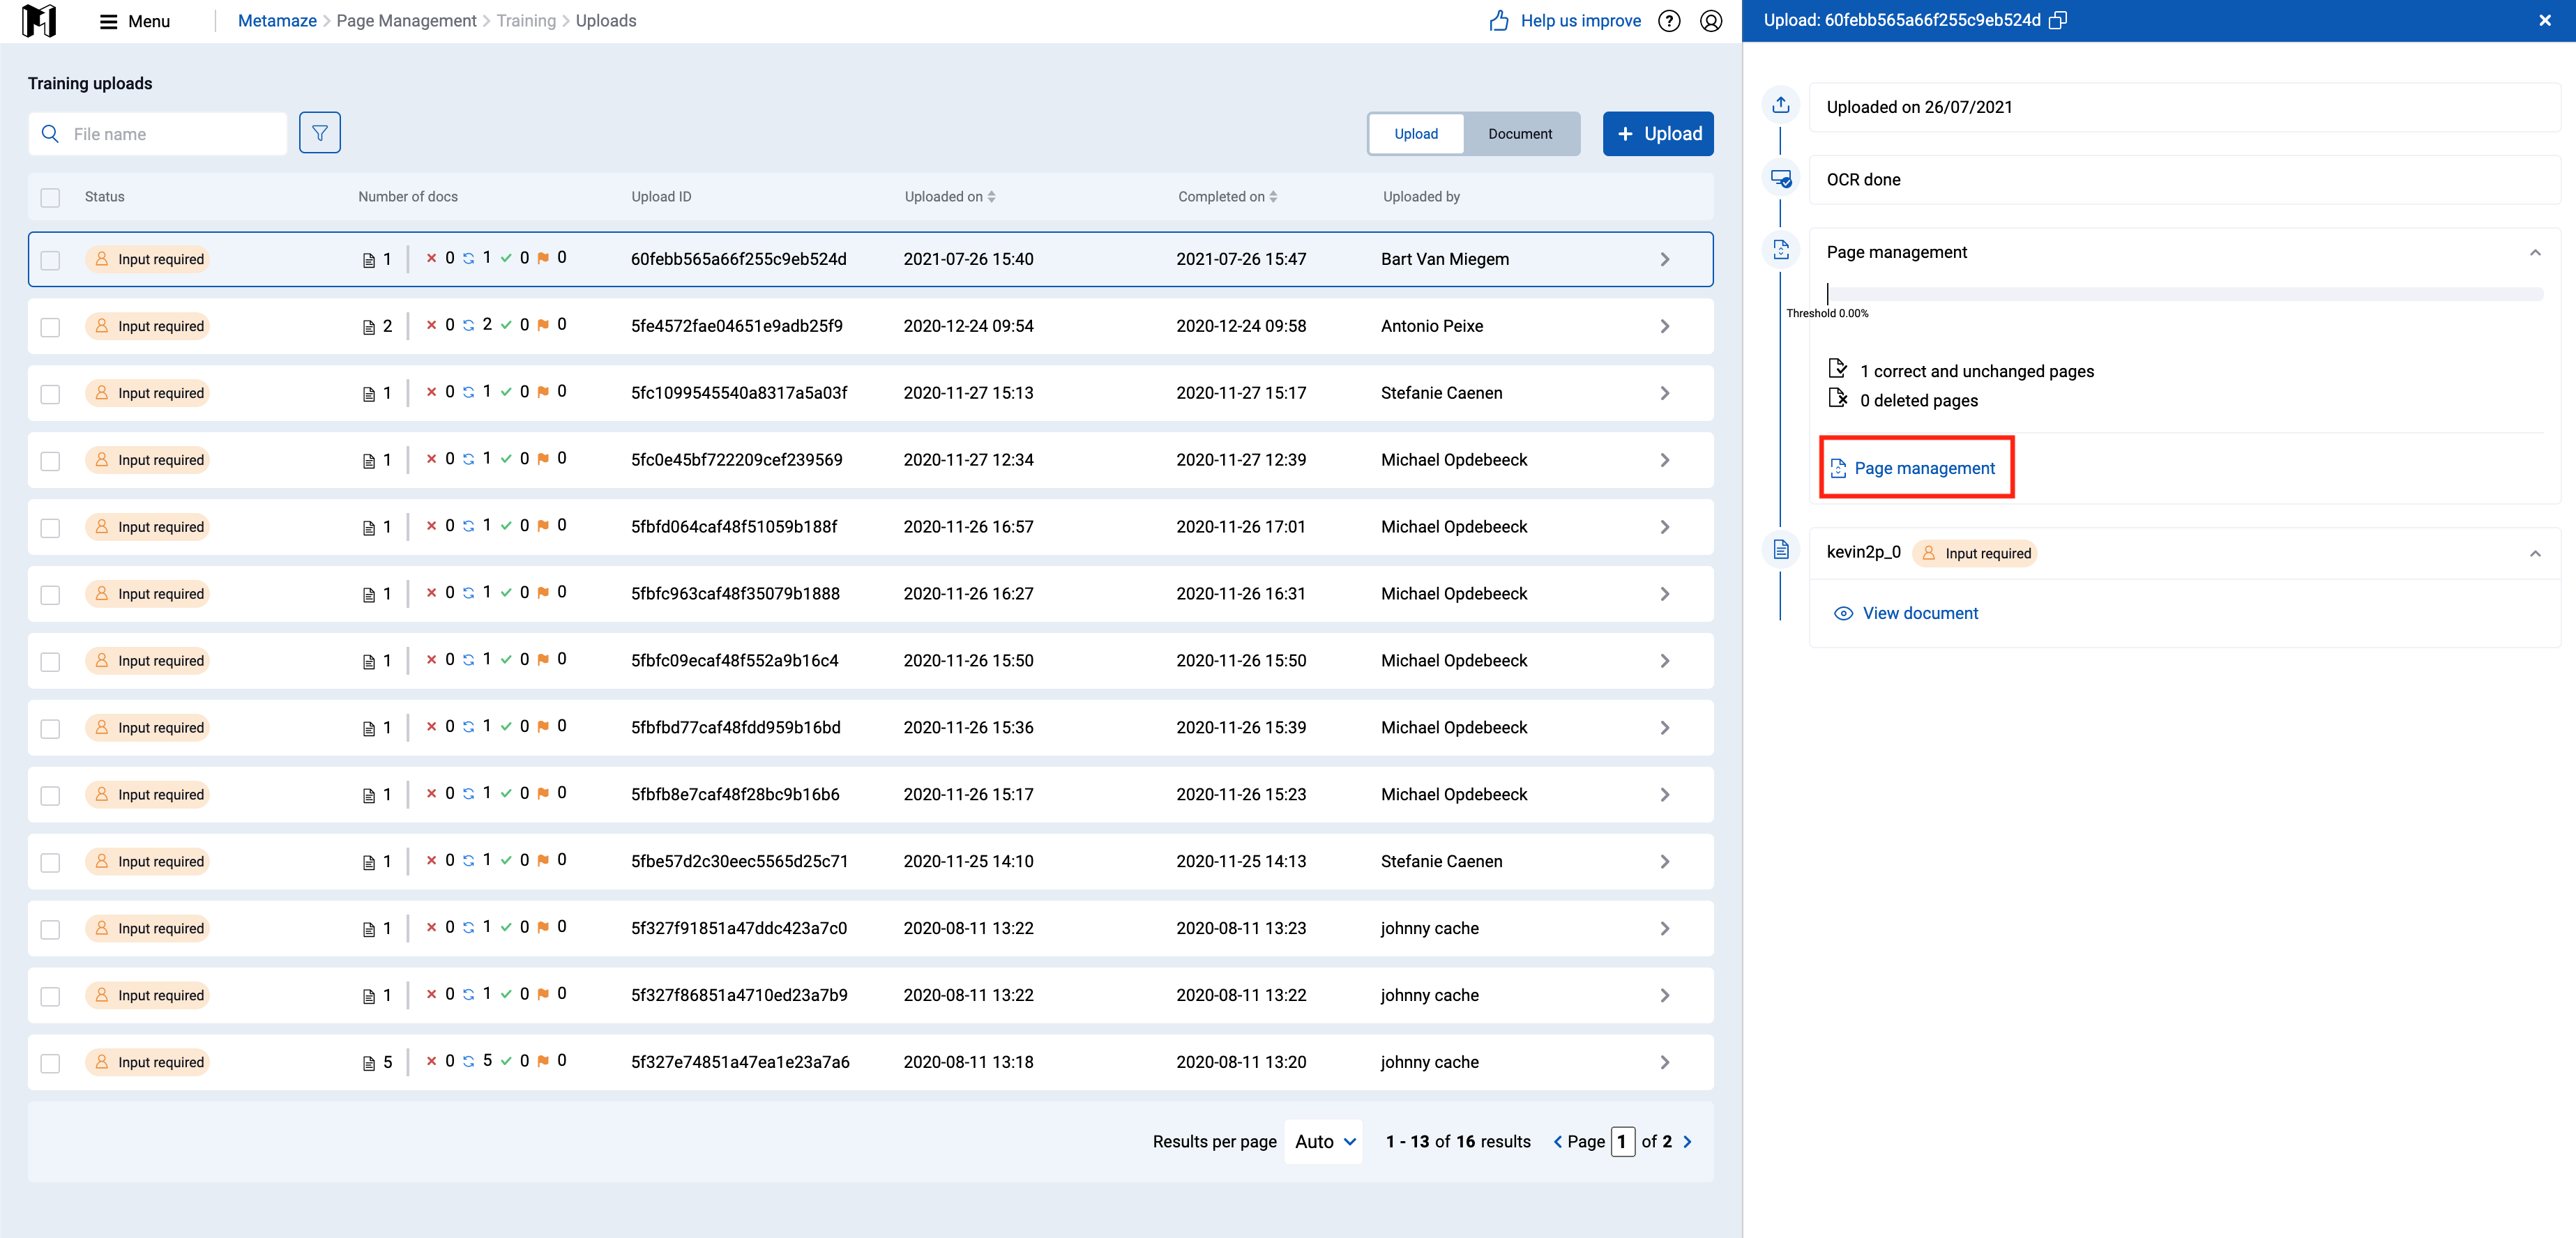Collapse the Page management section
This screenshot has height=1238, width=2576.
coord(2535,252)
